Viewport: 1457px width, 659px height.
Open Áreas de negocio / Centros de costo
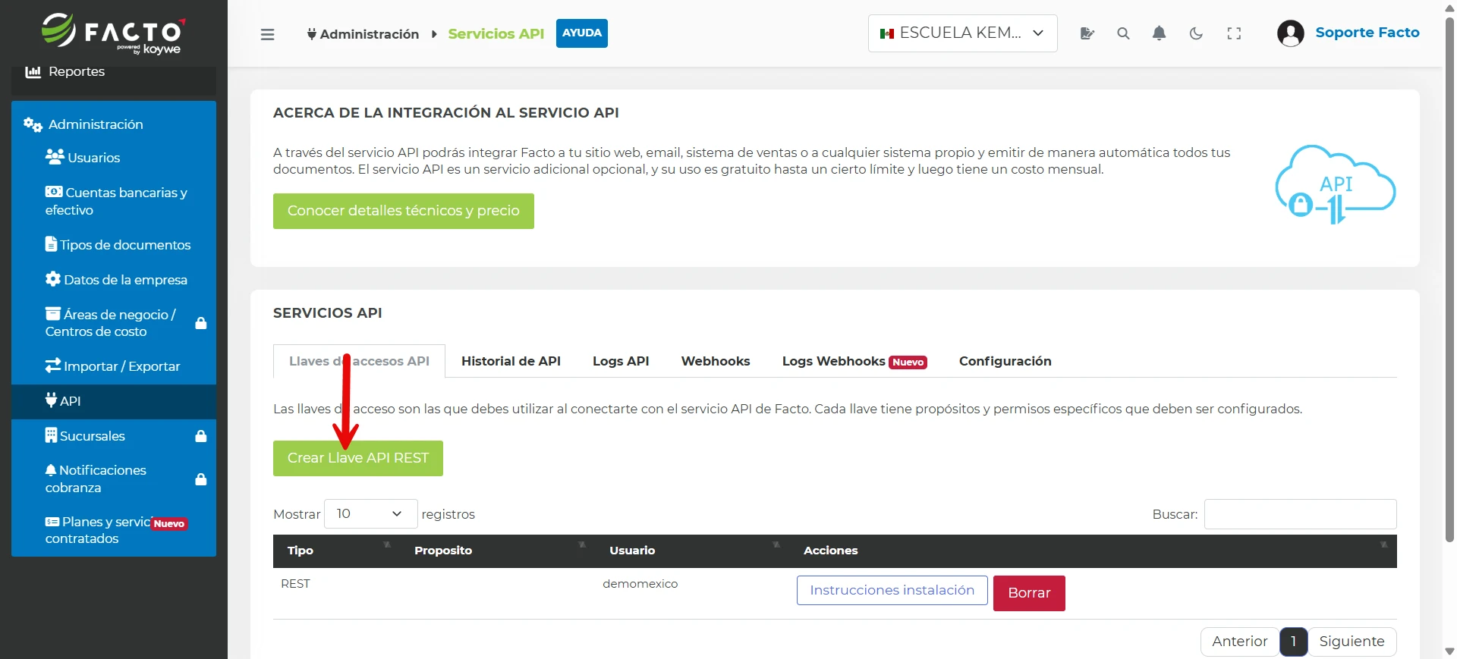tap(114, 323)
